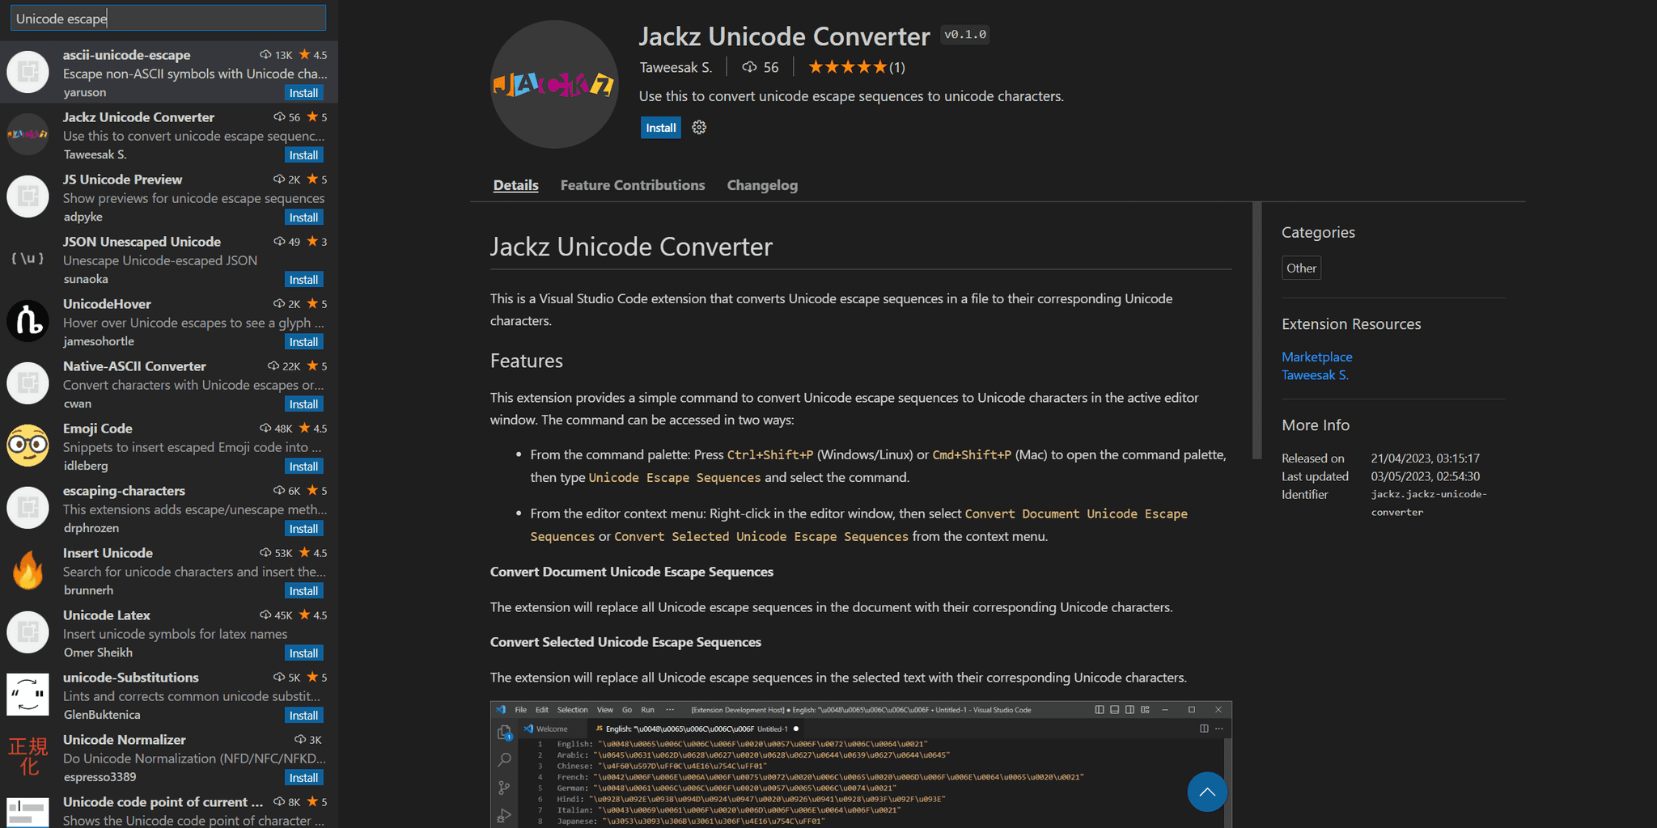Image resolution: width=1657 pixels, height=828 pixels.
Task: Click the Other category tag
Action: pos(1301,268)
